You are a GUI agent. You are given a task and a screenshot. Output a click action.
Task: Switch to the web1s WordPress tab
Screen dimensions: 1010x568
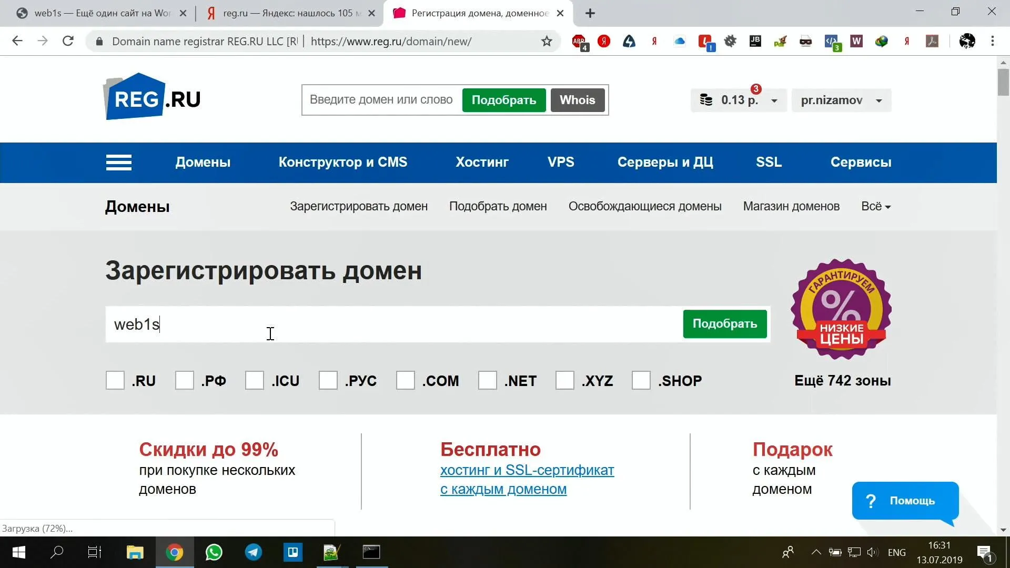pyautogui.click(x=101, y=13)
